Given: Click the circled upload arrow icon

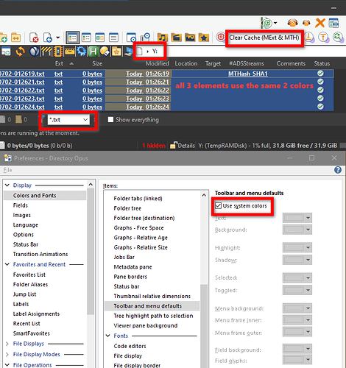Looking at the screenshot, I should coord(323,38).
